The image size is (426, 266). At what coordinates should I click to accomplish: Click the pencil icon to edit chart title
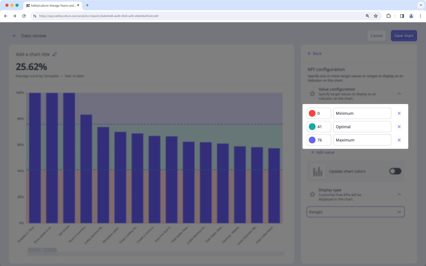pyautogui.click(x=55, y=54)
